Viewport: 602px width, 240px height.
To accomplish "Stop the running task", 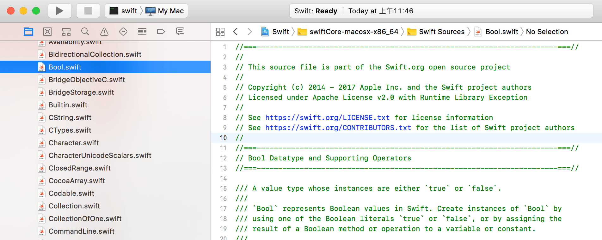I will [x=88, y=11].
